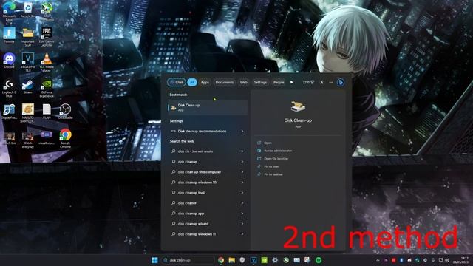
Task: Switch to the Apps filter tab
Action: 205,82
